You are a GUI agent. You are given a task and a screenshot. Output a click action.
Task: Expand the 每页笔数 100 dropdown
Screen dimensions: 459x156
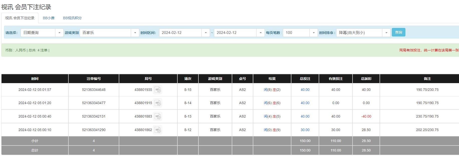pos(300,33)
